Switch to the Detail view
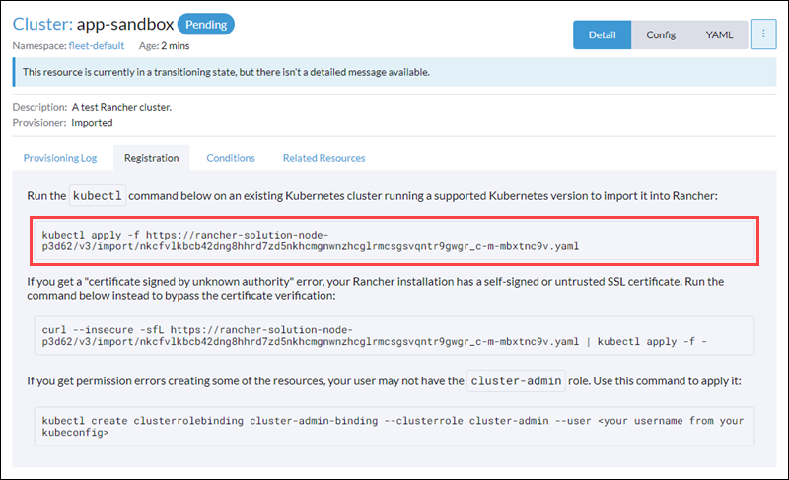Viewport: 789px width, 480px height. click(x=602, y=34)
